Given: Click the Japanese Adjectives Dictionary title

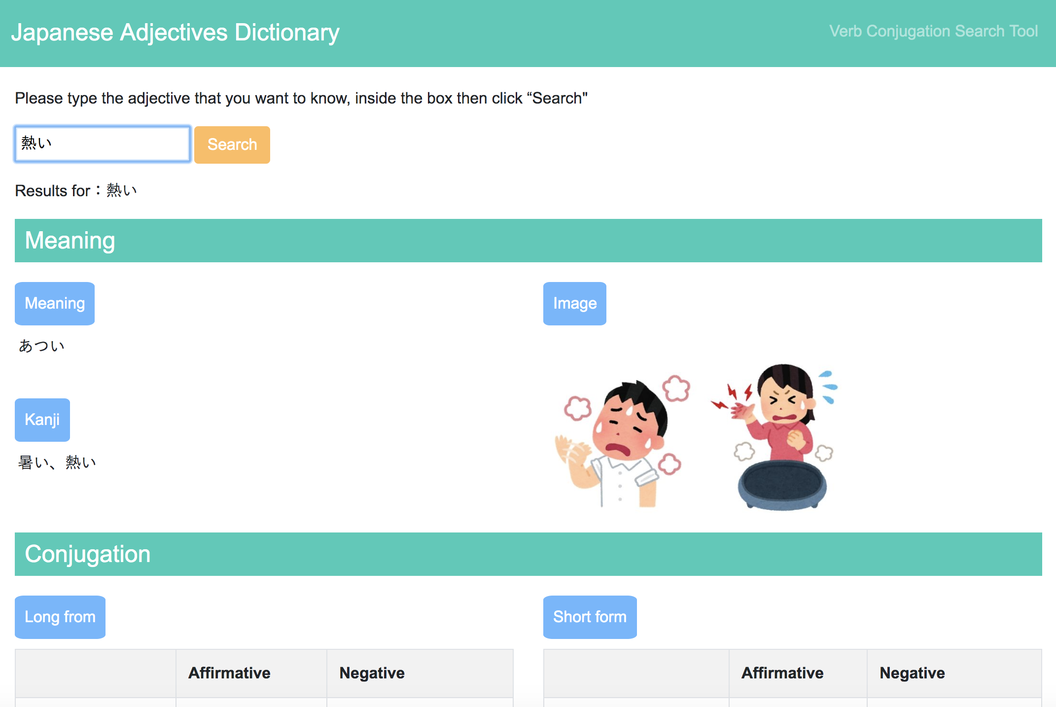Looking at the screenshot, I should (175, 33).
